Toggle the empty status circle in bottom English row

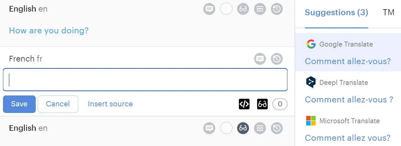point(226,128)
